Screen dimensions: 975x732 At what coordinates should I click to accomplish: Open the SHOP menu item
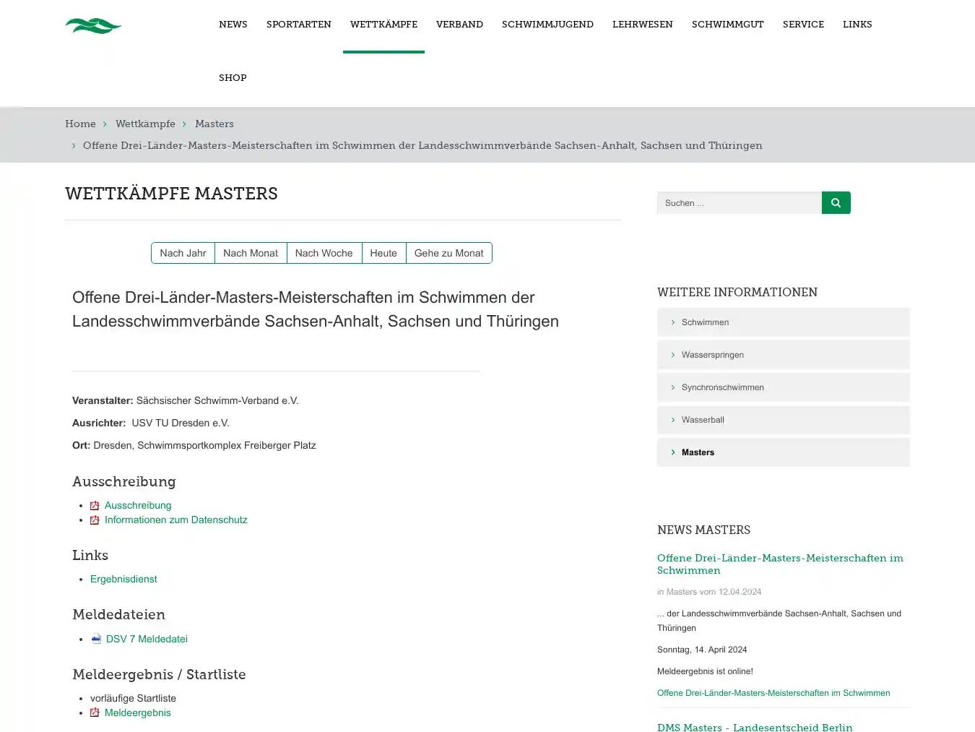233,77
